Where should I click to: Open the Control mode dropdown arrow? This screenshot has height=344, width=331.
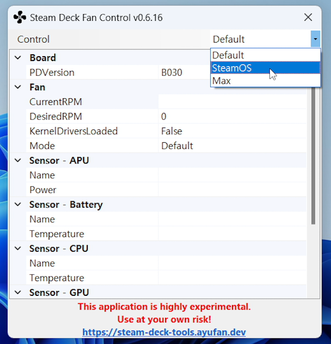pos(315,39)
